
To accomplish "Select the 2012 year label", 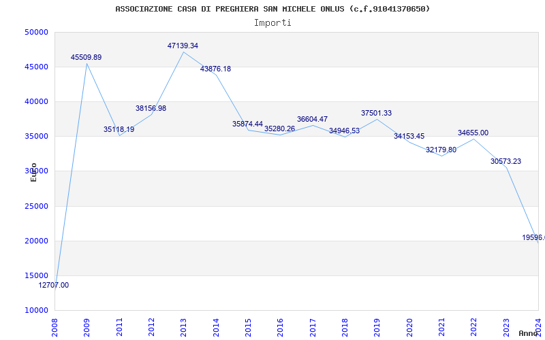I will point(151,327).
